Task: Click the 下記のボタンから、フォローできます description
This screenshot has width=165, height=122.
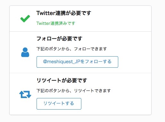Action: pyautogui.click(x=72, y=49)
